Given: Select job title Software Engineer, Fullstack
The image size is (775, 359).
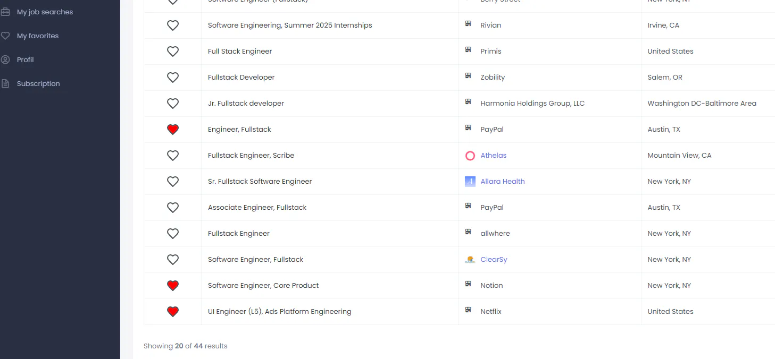Looking at the screenshot, I should point(256,259).
